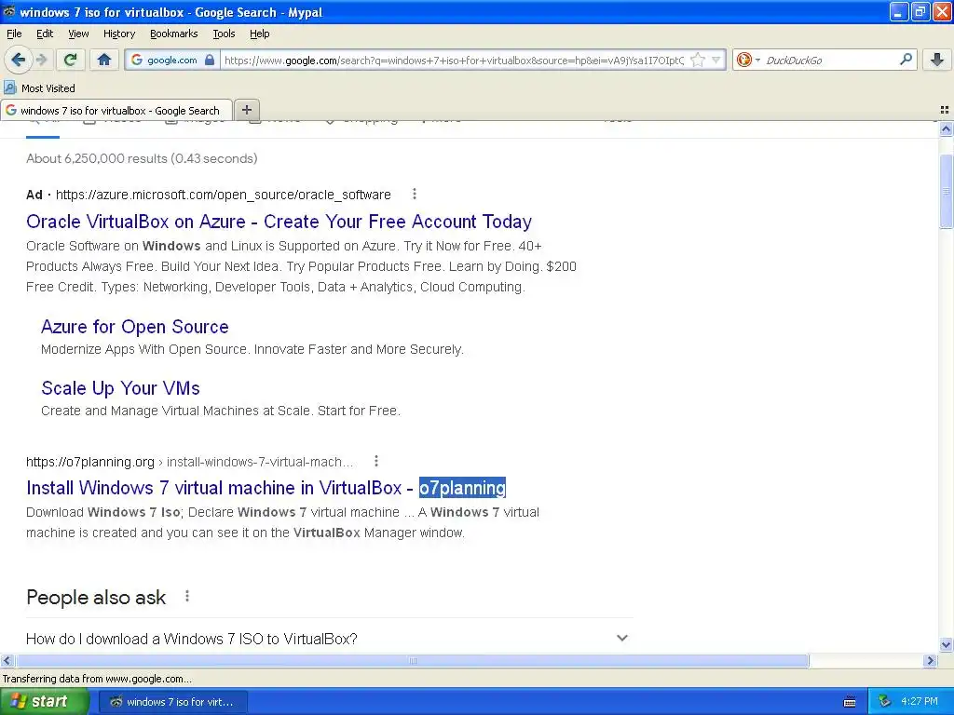954x715 pixels.
Task: Open the Edit menu
Action: coord(45,34)
